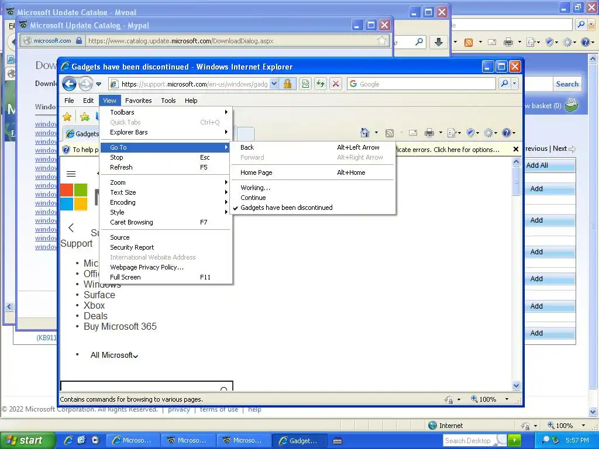Click the red X Stop icon

[x=336, y=84]
